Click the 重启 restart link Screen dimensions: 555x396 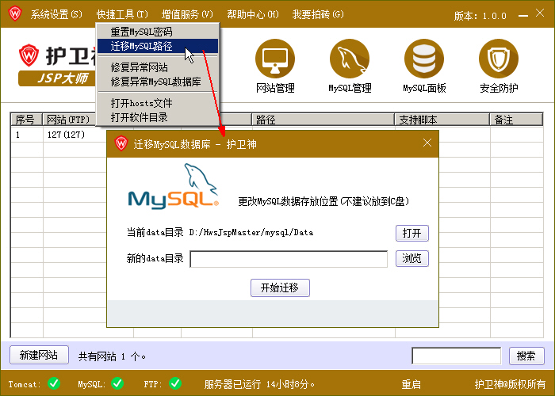tap(411, 384)
